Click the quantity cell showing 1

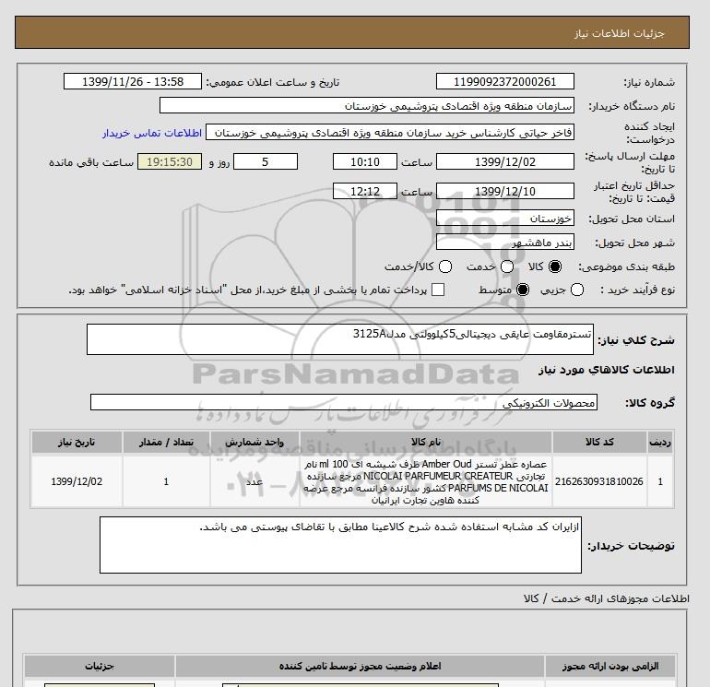point(166,481)
